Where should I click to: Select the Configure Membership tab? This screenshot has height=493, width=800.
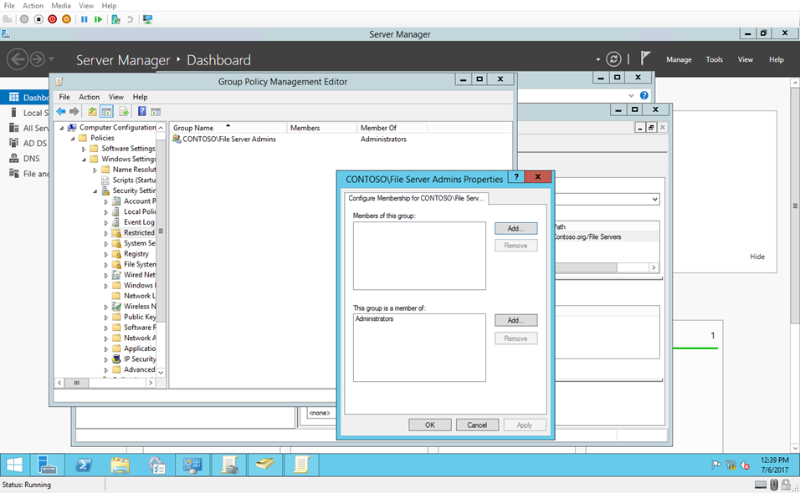coord(417,198)
